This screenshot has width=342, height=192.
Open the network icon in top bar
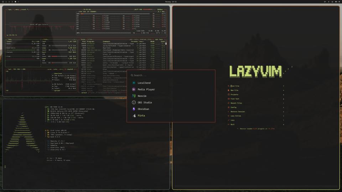coord(332,2)
